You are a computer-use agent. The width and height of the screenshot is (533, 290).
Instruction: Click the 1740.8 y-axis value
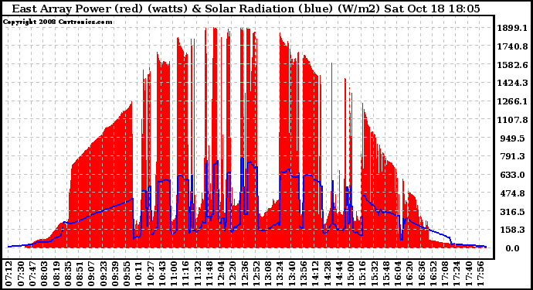click(512, 46)
